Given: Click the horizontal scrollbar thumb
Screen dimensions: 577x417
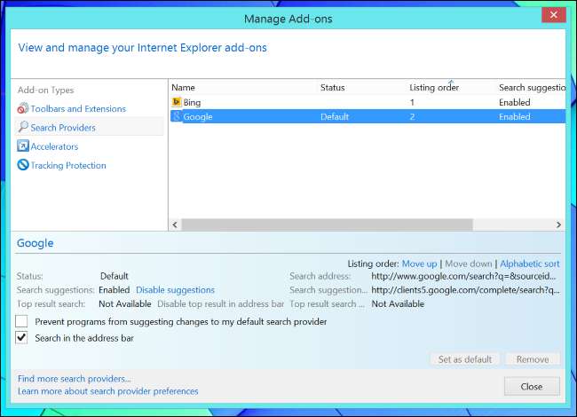Looking at the screenshot, I should coord(327,224).
